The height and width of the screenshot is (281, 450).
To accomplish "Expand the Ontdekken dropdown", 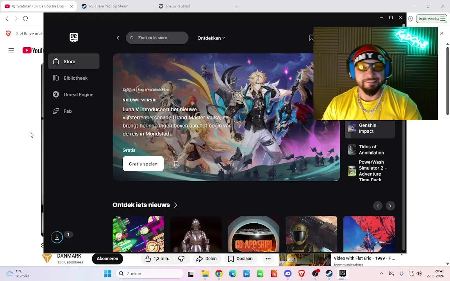I will coord(211,38).
